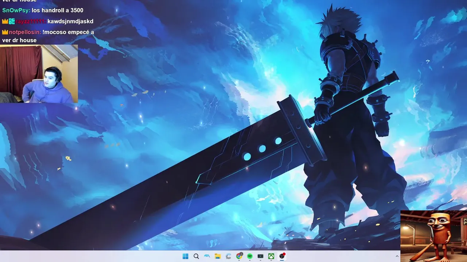Click the username notpellosin in chat
467x262 pixels.
click(24, 32)
